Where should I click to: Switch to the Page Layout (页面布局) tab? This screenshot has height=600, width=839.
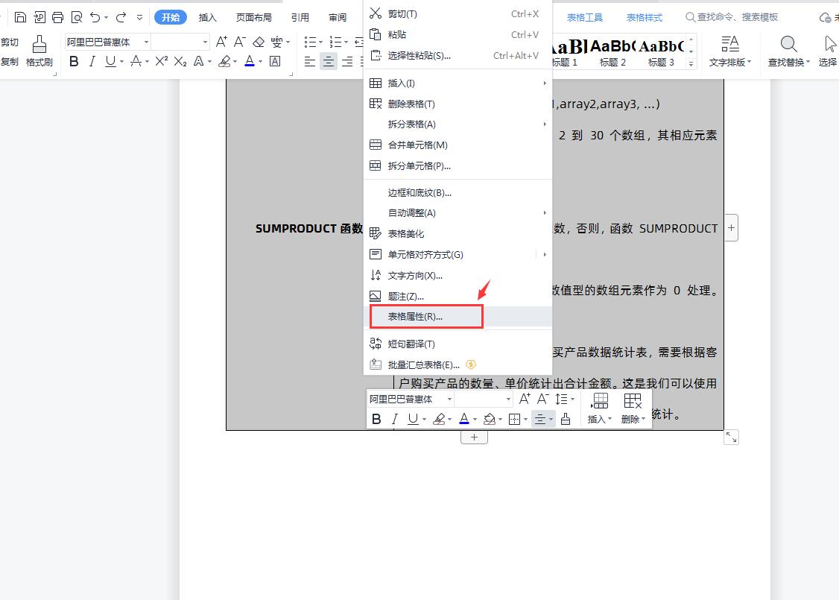[x=253, y=18]
